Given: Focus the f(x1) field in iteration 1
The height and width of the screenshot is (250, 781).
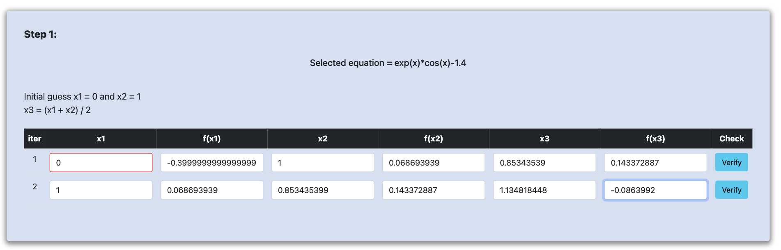Looking at the screenshot, I should click(x=212, y=163).
